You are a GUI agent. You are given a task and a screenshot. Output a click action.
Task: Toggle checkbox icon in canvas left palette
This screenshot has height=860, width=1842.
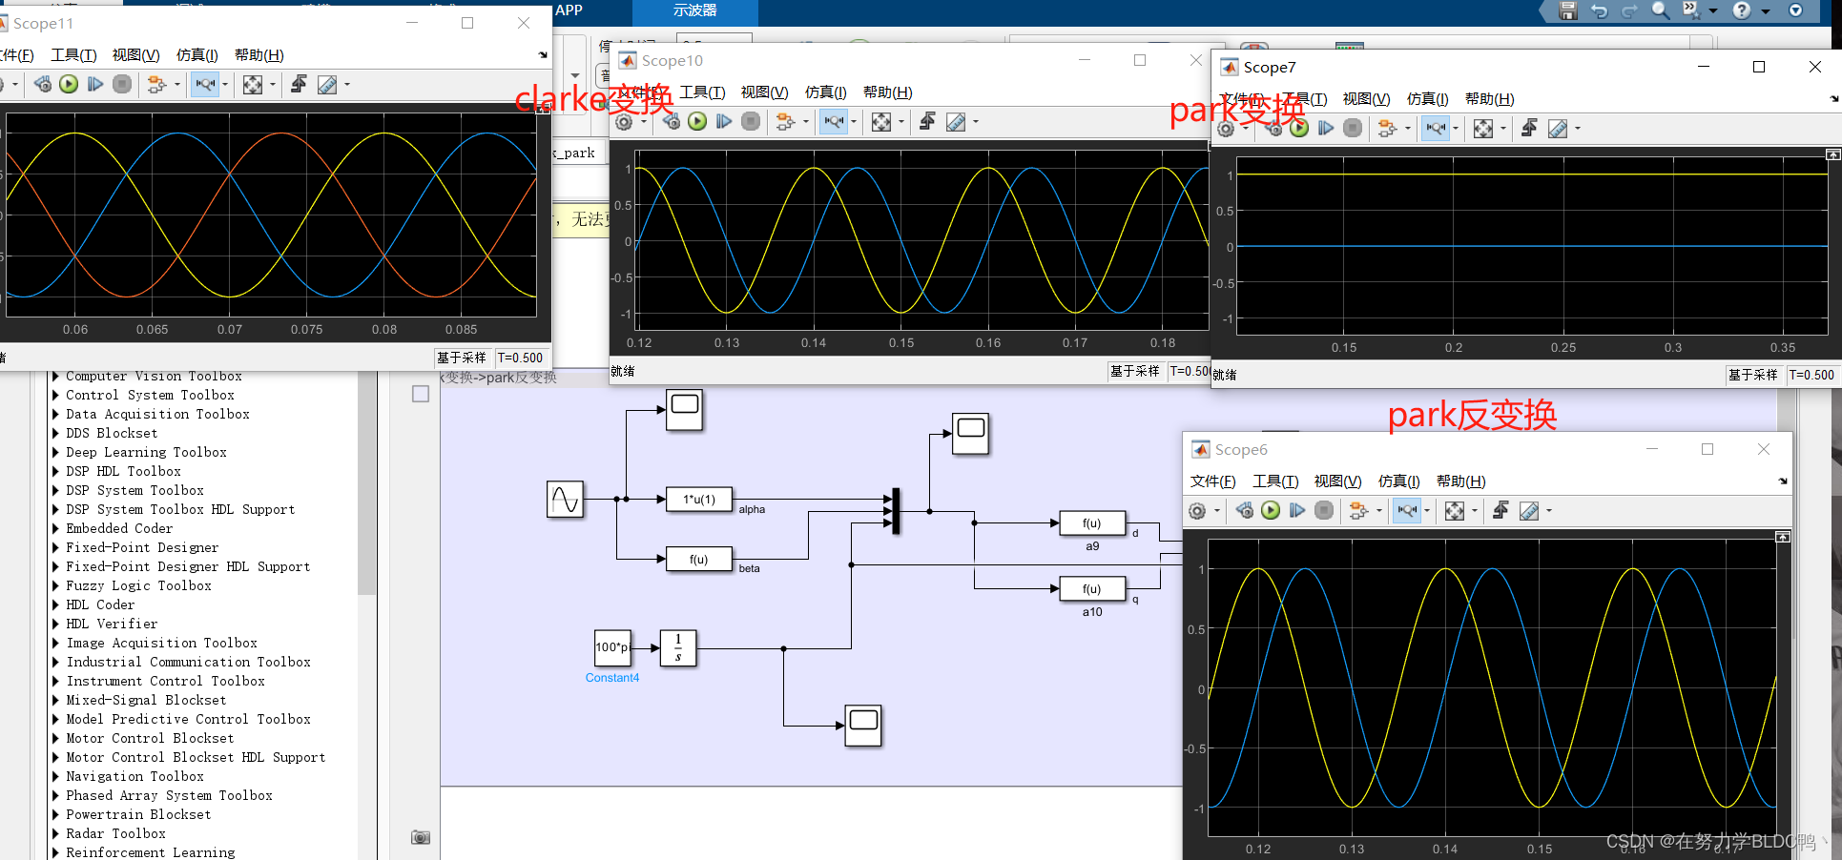point(421,394)
